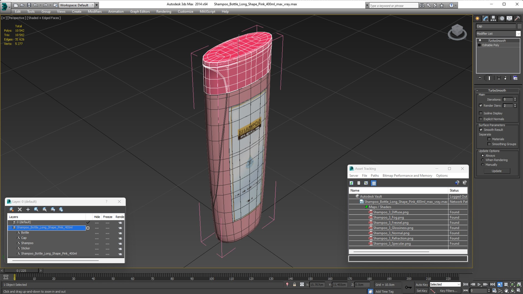Click the New Scene icon
Screen dimensions: 523x294
(16, 5)
